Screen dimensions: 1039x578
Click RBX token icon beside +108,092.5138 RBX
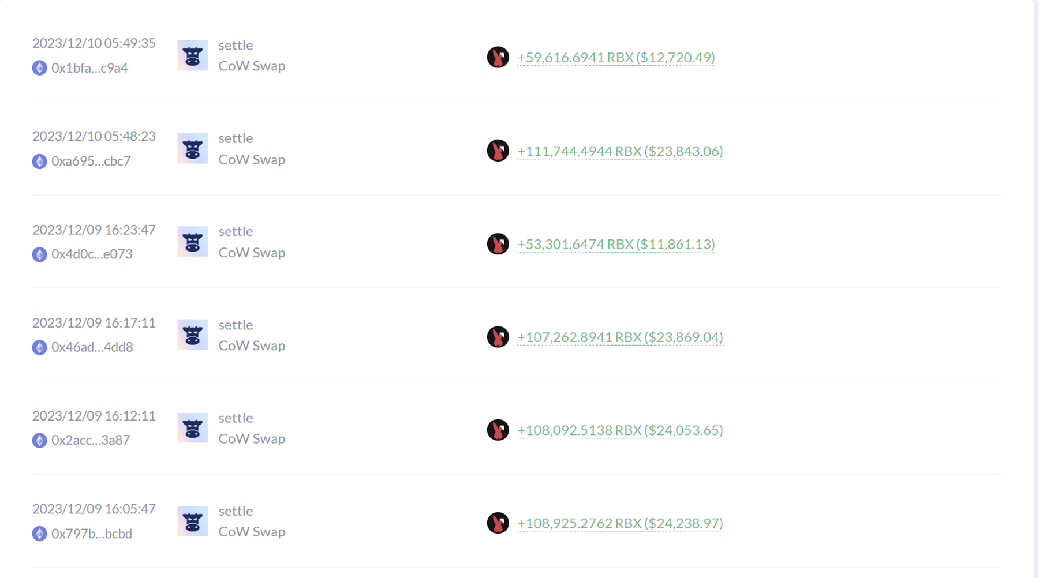coord(498,430)
